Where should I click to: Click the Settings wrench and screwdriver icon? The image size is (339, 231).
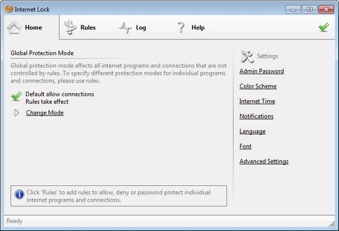tap(247, 56)
